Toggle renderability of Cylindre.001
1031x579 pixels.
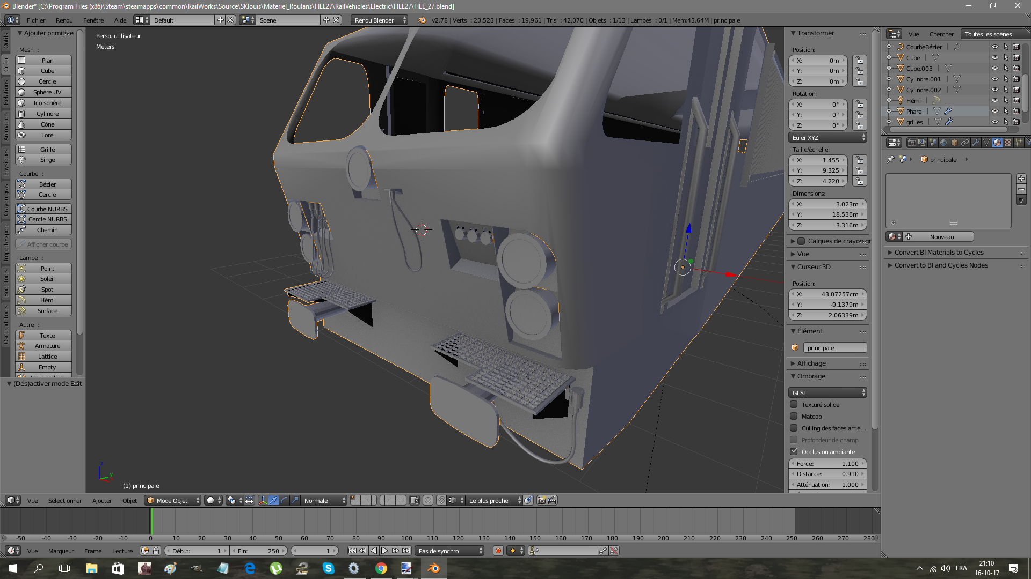pyautogui.click(x=1017, y=79)
